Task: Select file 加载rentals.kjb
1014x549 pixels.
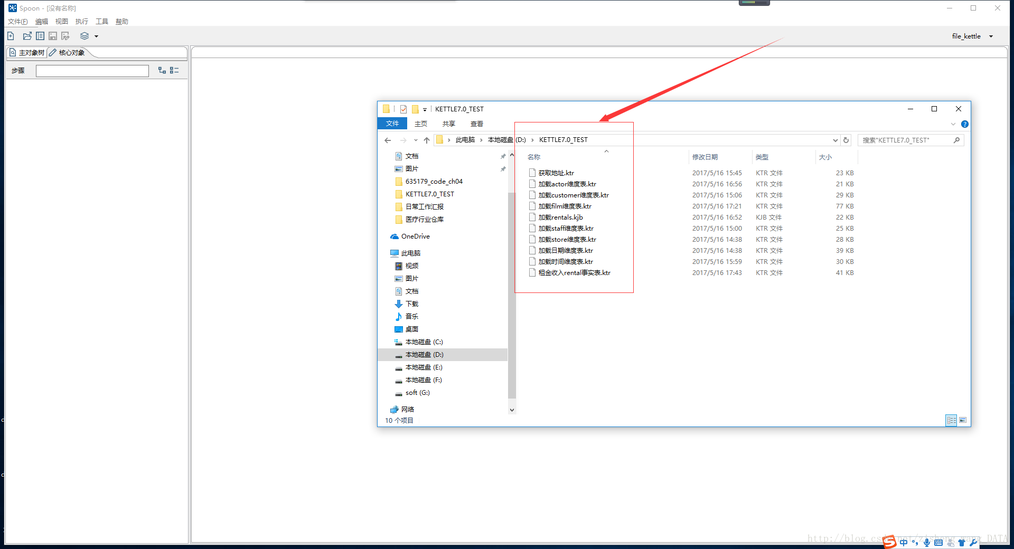Action: pos(560,217)
